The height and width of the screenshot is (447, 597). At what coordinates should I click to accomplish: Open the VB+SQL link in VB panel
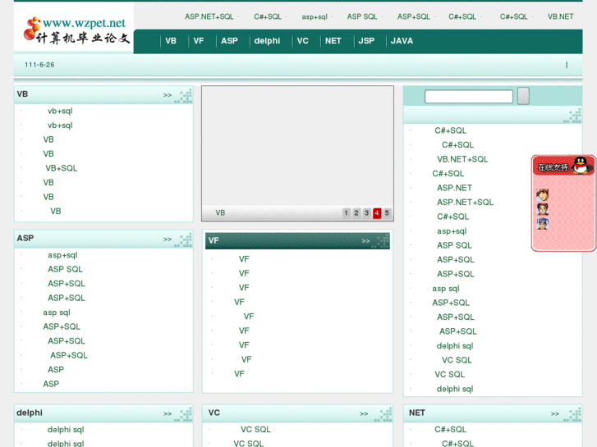[62, 168]
